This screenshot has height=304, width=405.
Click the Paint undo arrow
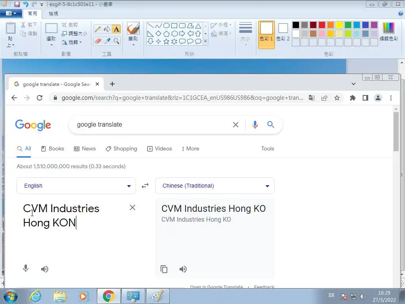26,4
